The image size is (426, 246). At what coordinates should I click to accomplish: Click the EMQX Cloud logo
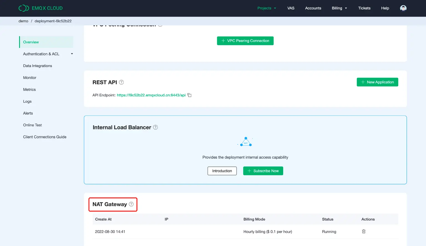coord(40,8)
